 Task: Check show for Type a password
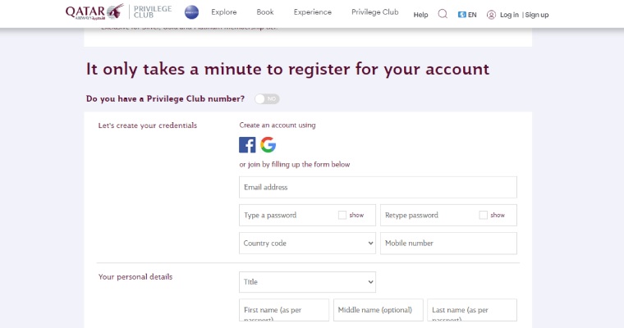pyautogui.click(x=342, y=215)
